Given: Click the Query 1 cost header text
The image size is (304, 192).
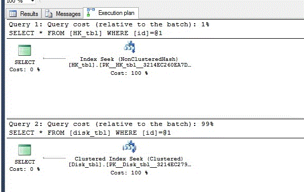Looking at the screenshot, I should (109, 25).
